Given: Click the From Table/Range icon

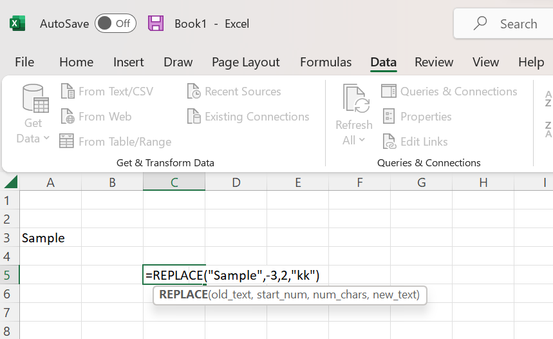Looking at the screenshot, I should point(67,141).
